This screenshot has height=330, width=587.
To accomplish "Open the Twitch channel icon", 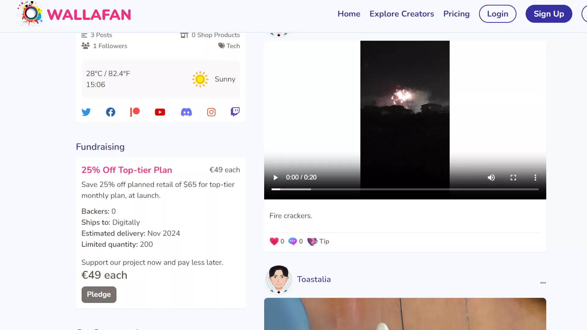I will tap(235, 112).
